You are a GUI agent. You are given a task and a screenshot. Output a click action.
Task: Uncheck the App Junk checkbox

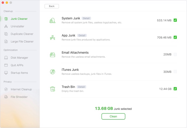point(175,37)
